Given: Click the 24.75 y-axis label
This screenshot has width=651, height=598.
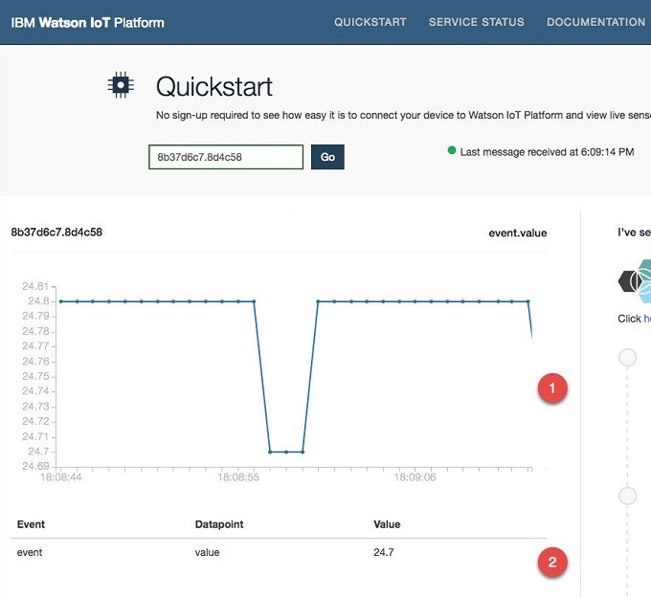Looking at the screenshot, I should point(35,376).
